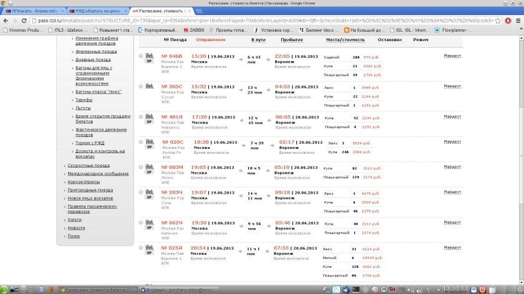Select radio button for train № 481Я
Viewport: 524px width, 294px height.
[x=141, y=117]
